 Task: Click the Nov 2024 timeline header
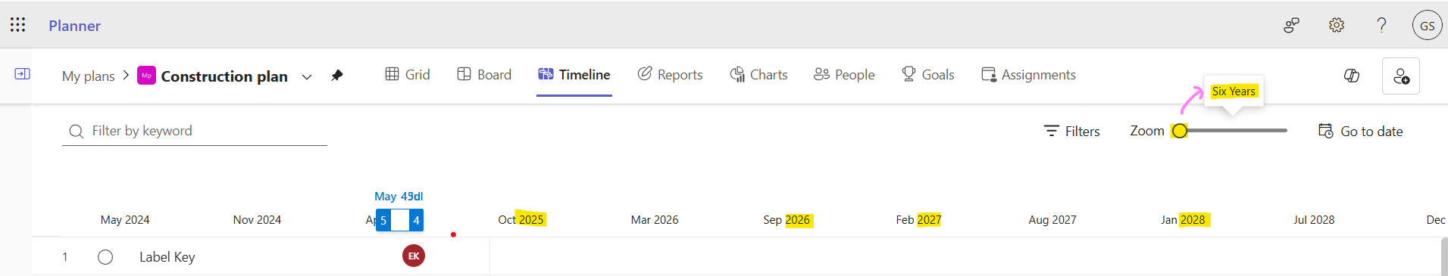pos(257,220)
